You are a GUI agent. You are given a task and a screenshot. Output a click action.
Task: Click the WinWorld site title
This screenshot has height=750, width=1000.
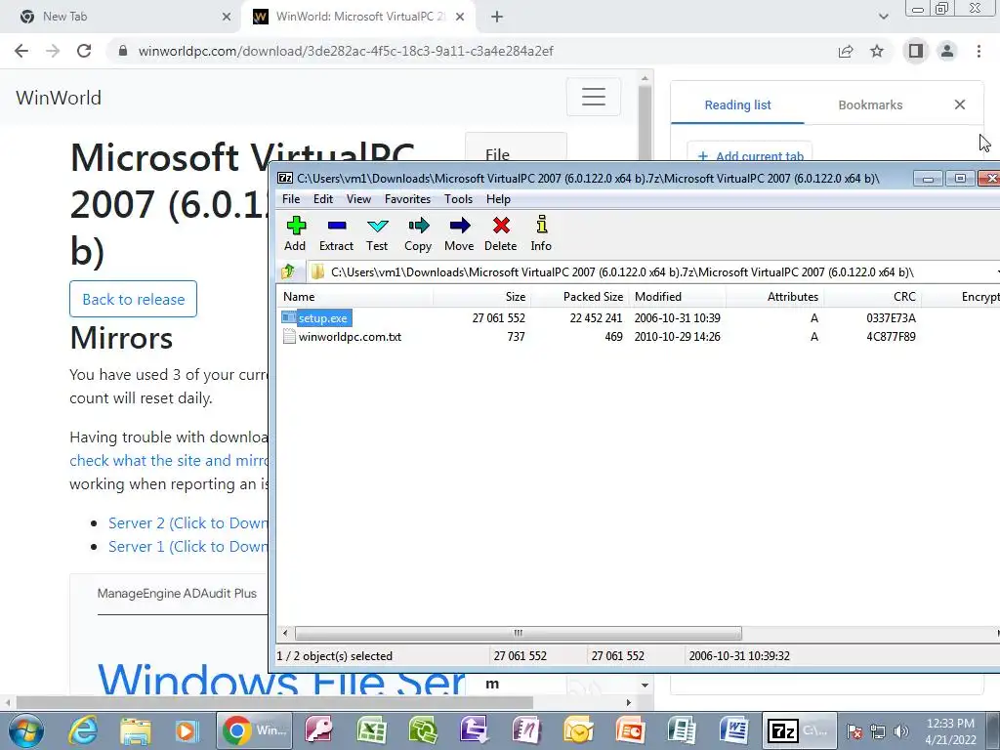(x=59, y=98)
